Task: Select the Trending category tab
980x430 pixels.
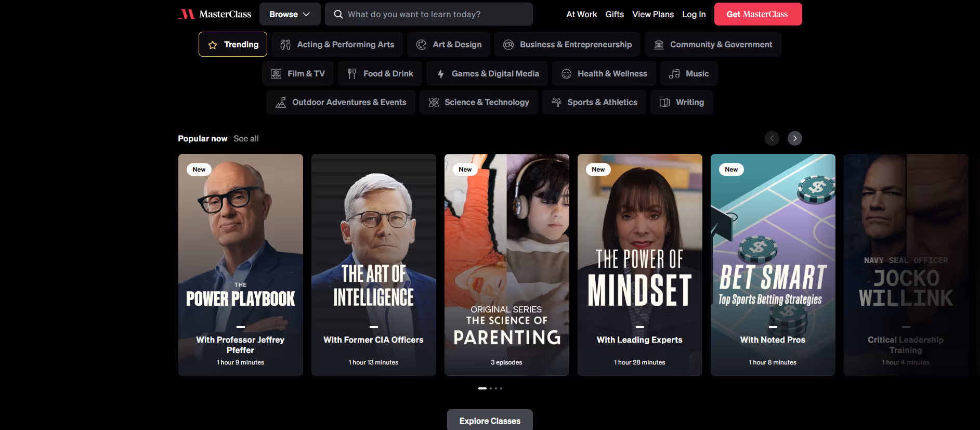Action: coord(233,44)
